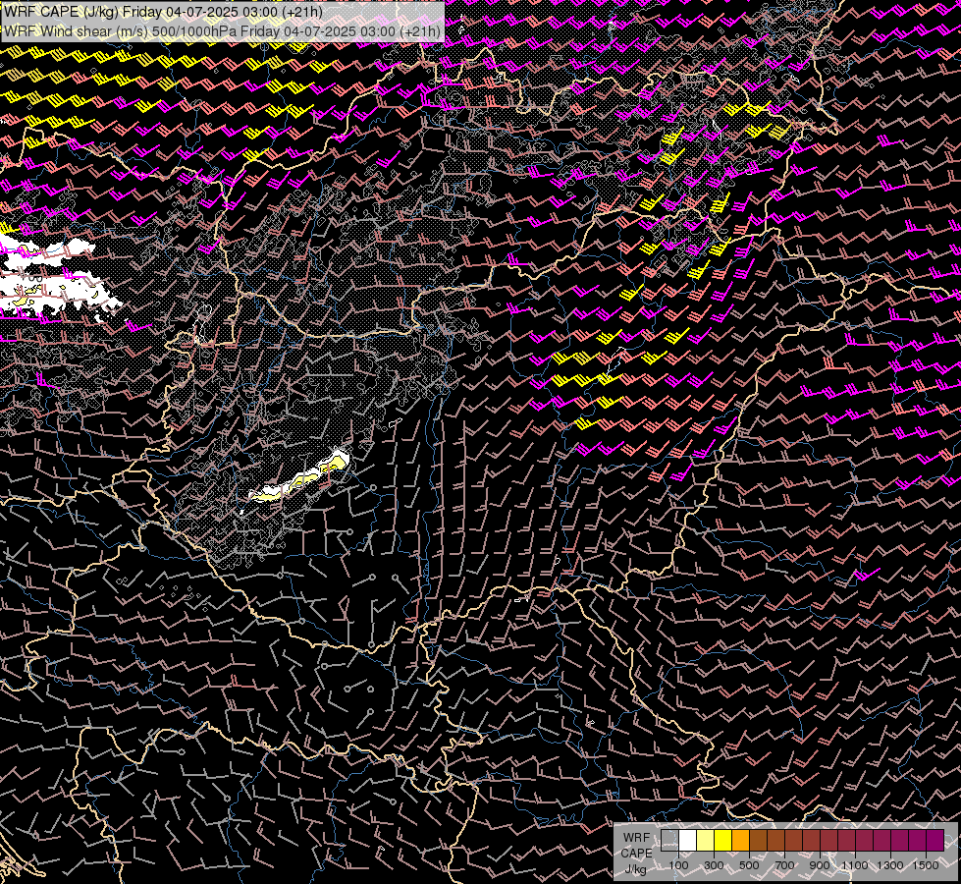Click the 900 label in the legend

point(820,865)
